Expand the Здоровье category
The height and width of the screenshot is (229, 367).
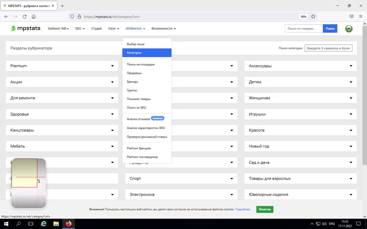[x=62, y=114]
